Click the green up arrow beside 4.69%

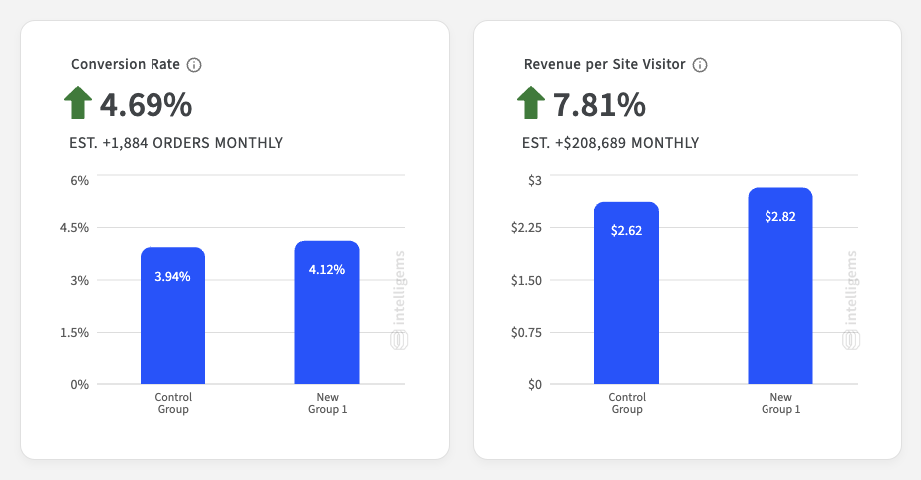78,103
